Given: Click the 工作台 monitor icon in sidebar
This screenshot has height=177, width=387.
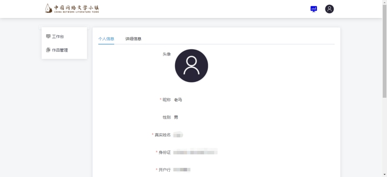Looking at the screenshot, I should pos(48,37).
